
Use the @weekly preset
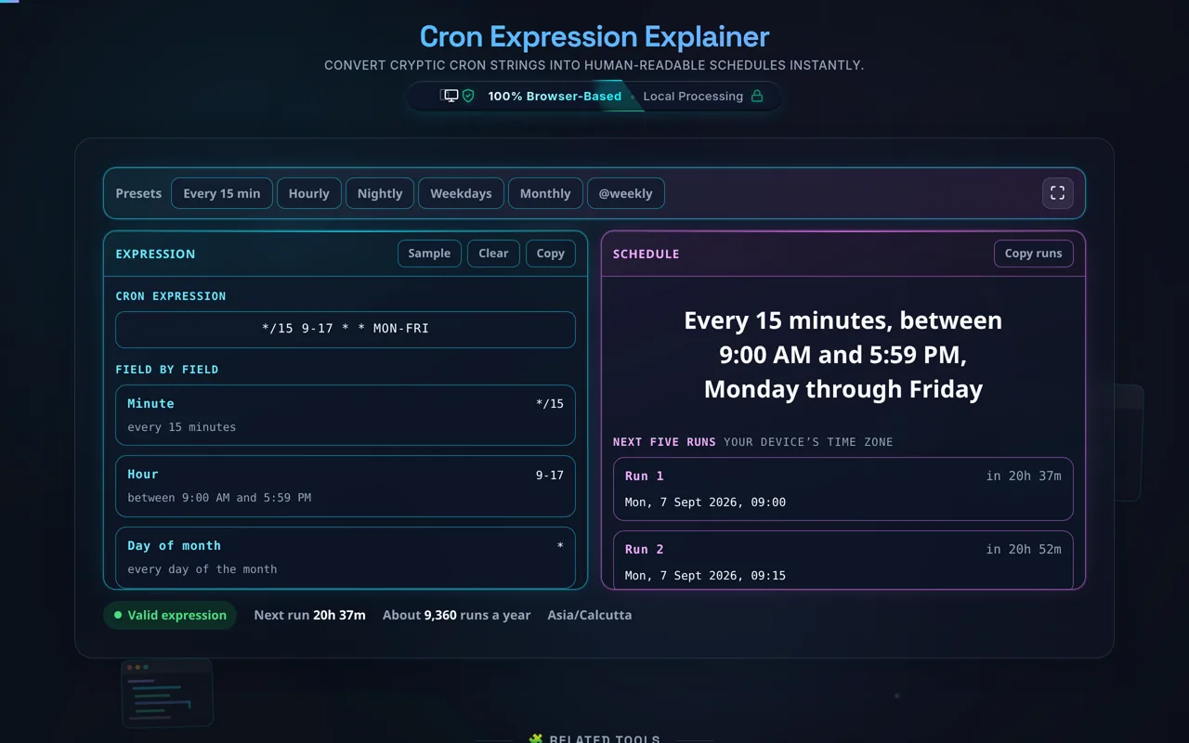coord(625,193)
